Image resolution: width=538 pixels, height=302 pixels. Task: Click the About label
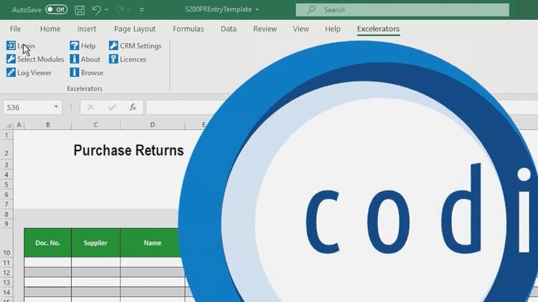(90, 59)
